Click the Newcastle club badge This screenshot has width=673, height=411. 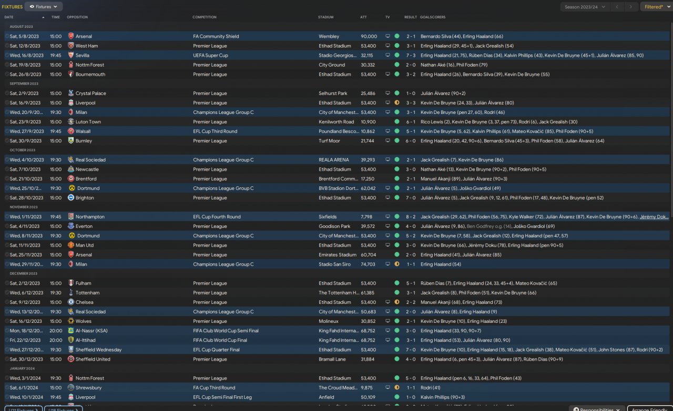(71, 170)
